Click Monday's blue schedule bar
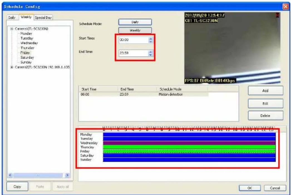The image size is (291, 195). tap(189, 135)
